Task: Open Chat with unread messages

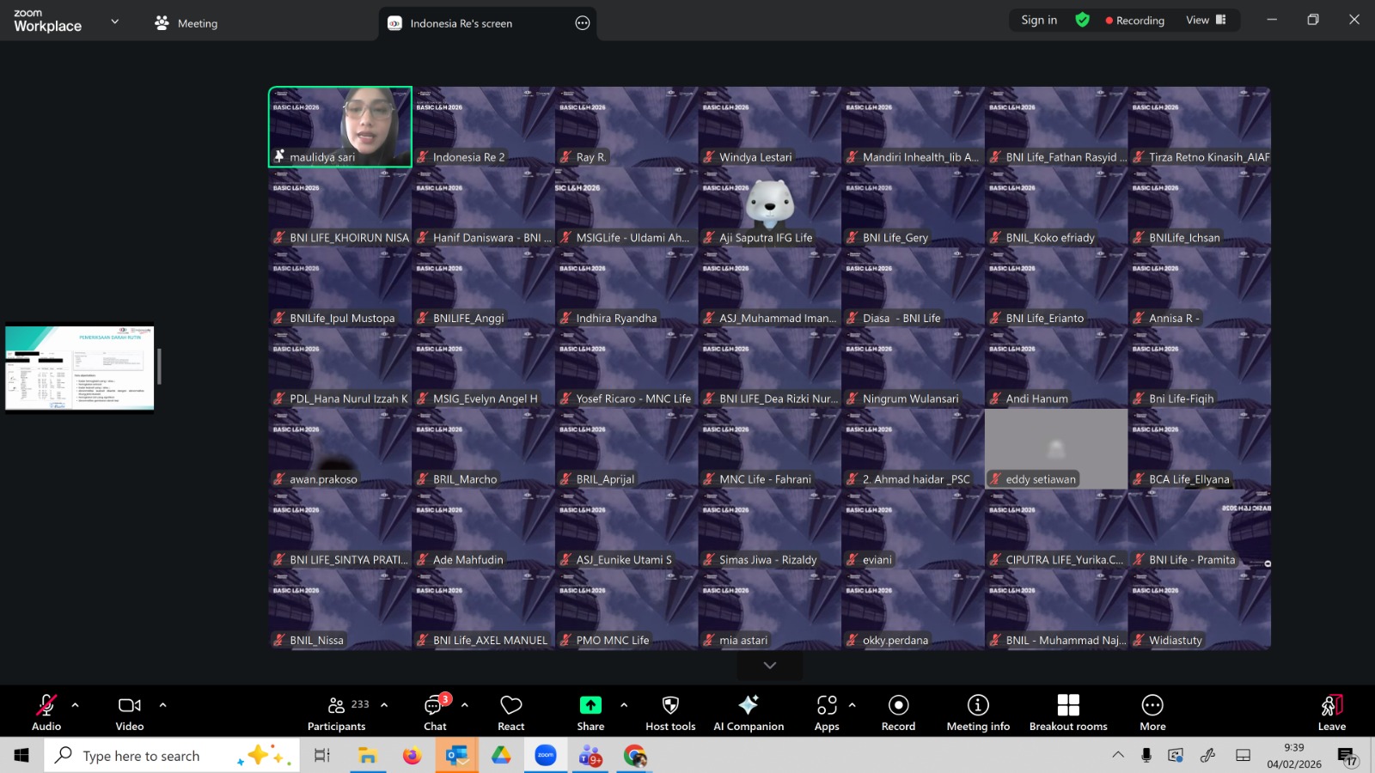Action: [x=435, y=712]
